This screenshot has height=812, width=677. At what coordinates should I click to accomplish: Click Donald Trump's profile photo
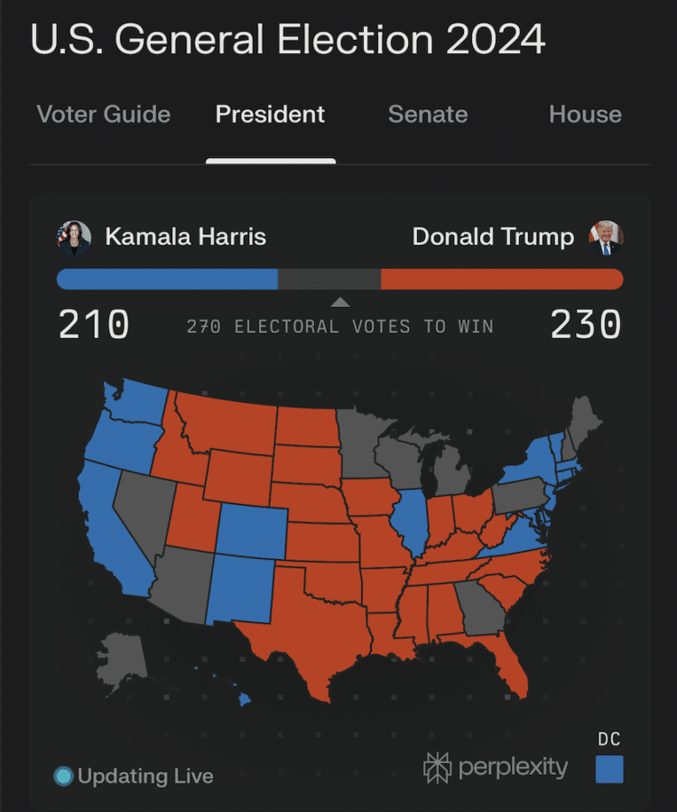(x=607, y=238)
